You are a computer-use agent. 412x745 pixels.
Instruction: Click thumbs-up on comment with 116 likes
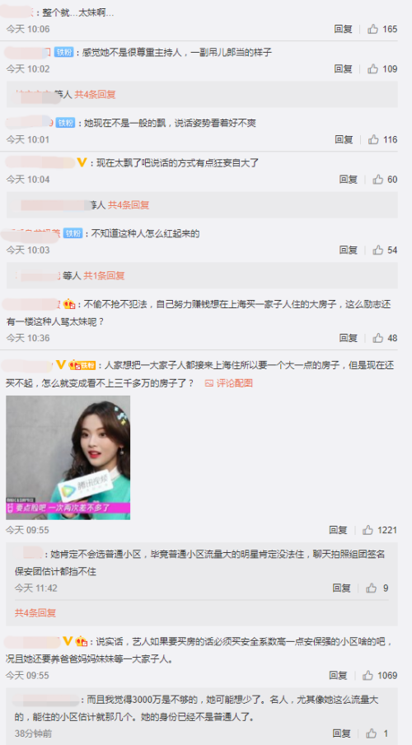(373, 139)
